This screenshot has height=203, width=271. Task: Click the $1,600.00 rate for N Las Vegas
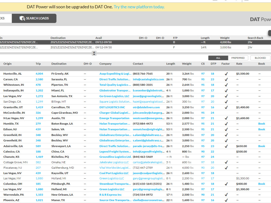pyautogui.click(x=243, y=118)
